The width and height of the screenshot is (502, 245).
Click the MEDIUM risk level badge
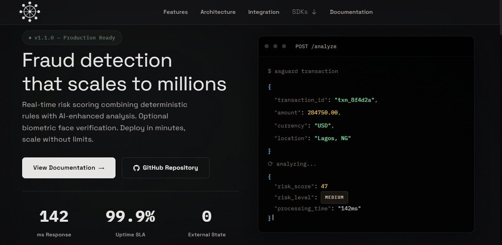334,197
